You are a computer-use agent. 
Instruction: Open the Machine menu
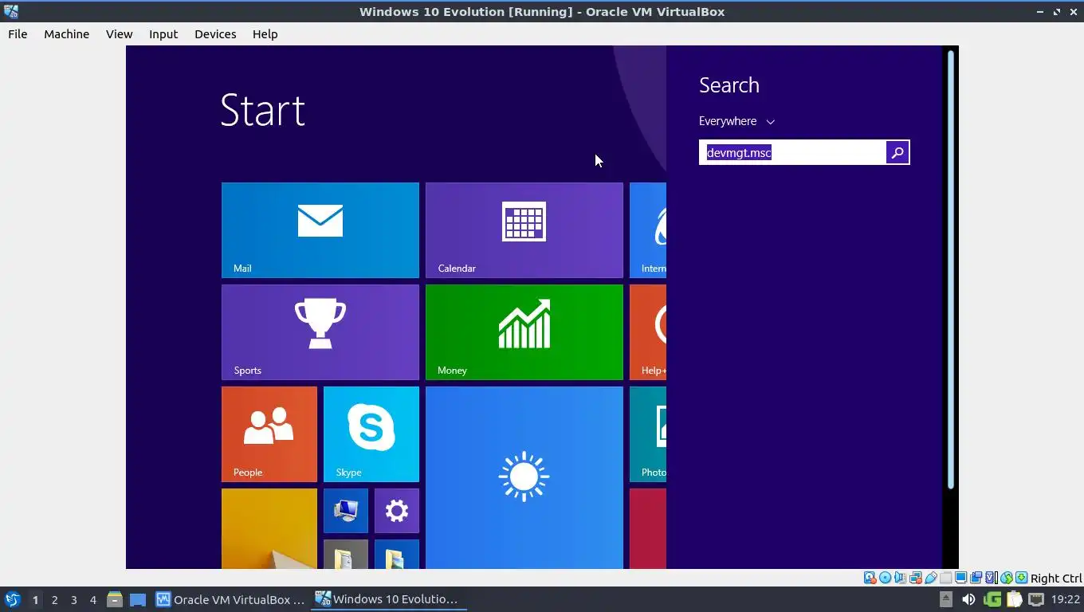click(x=66, y=34)
